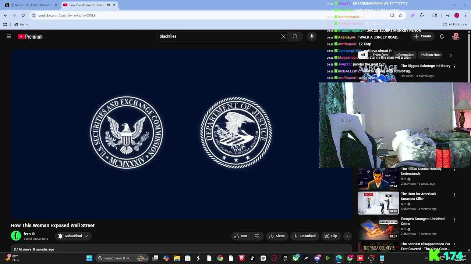Open the Chrome profile J avatar
471x264 pixels.
pyautogui.click(x=457, y=15)
